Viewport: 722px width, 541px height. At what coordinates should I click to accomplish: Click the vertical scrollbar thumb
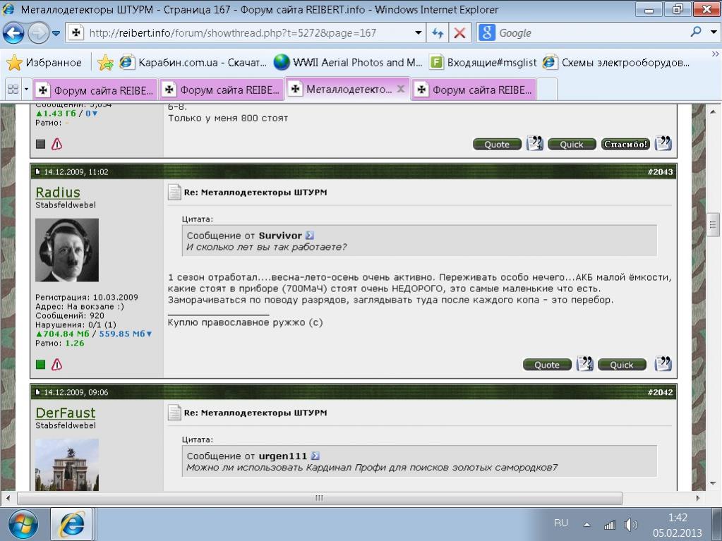(x=713, y=224)
